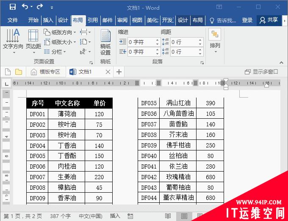Decrease the right indent with spinner down
This screenshot has height=221, width=288.
pos(158,54)
